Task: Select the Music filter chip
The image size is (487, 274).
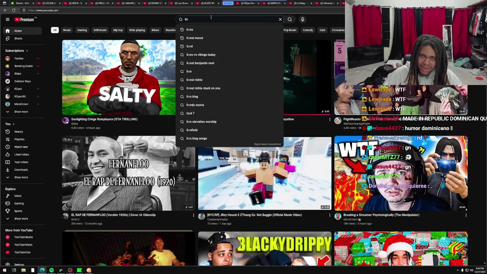Action: 67,30
